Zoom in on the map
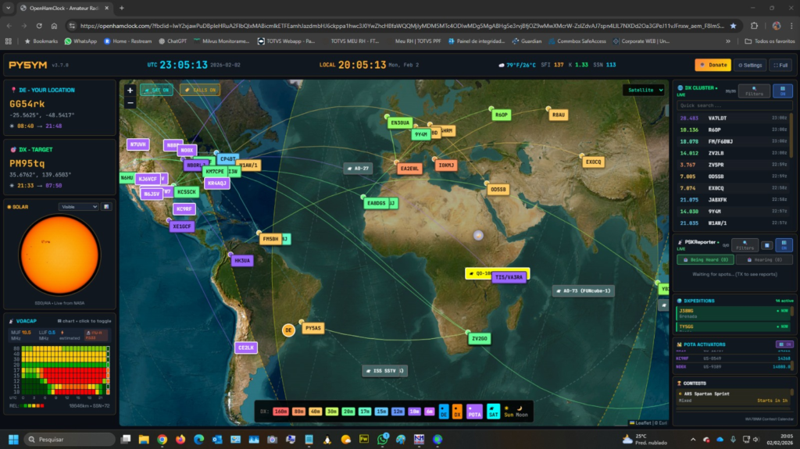Viewport: 800px width, 449px height. pyautogui.click(x=130, y=90)
